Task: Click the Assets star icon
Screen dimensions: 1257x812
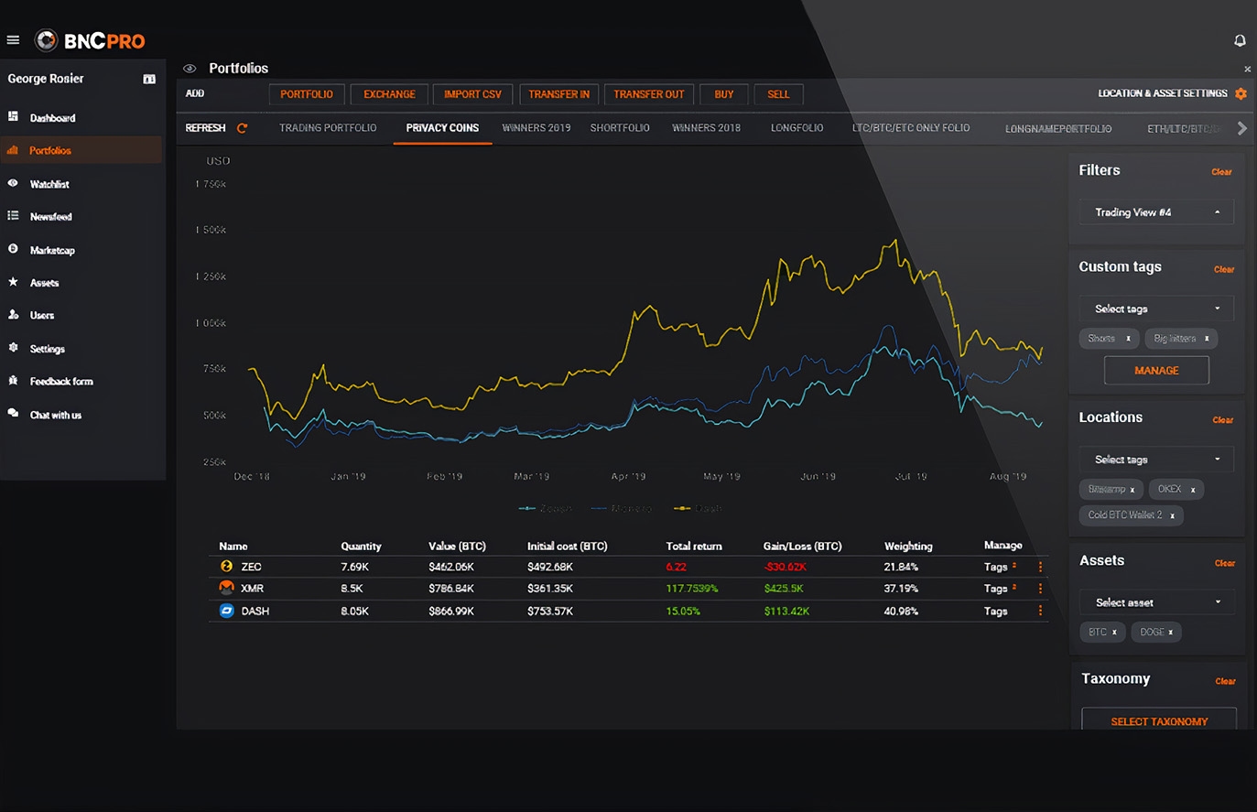Action: (13, 282)
